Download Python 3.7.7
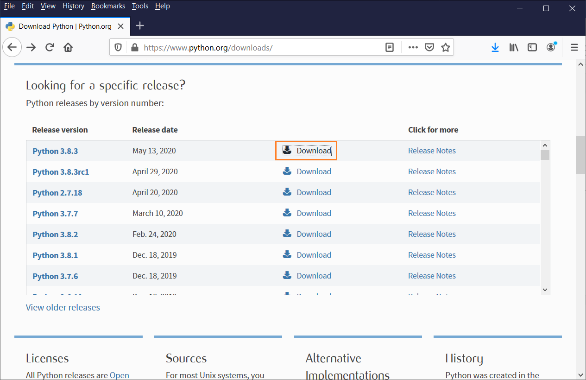This screenshot has height=380, width=586. [x=307, y=213]
